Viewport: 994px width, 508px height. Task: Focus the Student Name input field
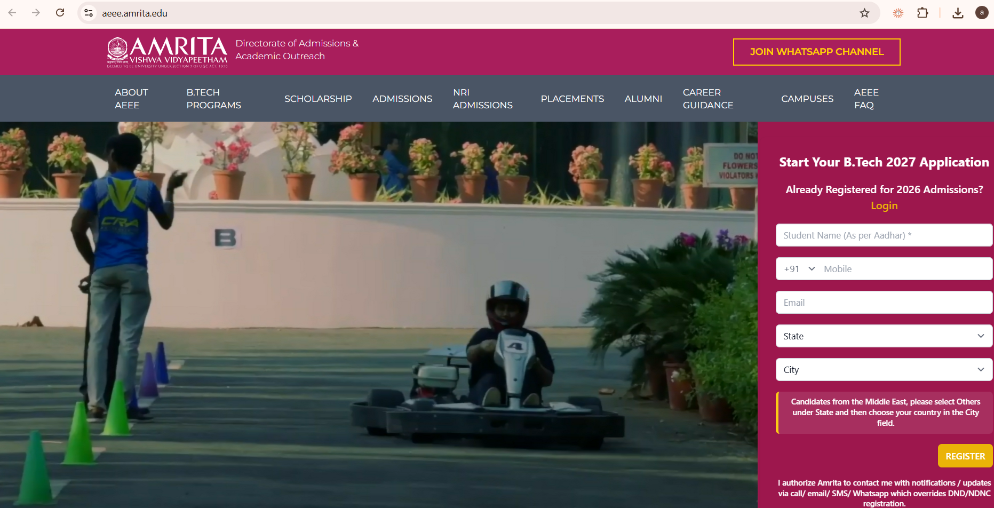[884, 235]
